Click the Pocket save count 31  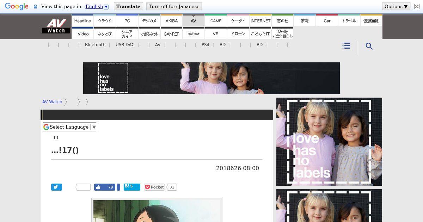tap(172, 187)
